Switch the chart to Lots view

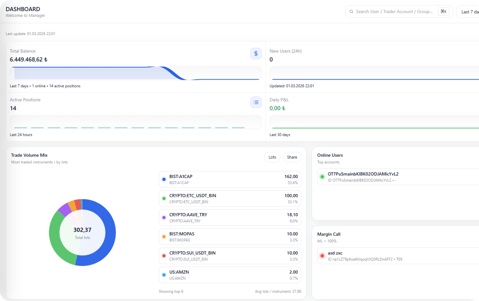pyautogui.click(x=272, y=157)
